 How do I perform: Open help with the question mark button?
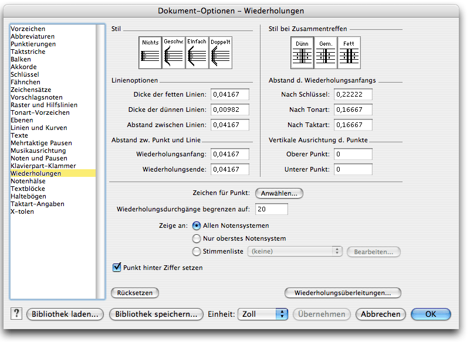(16, 314)
